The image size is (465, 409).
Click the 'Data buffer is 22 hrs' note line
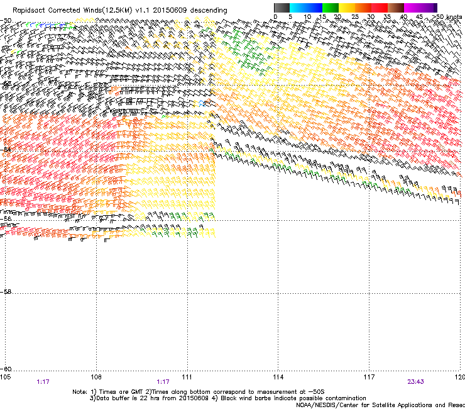tap(227, 398)
